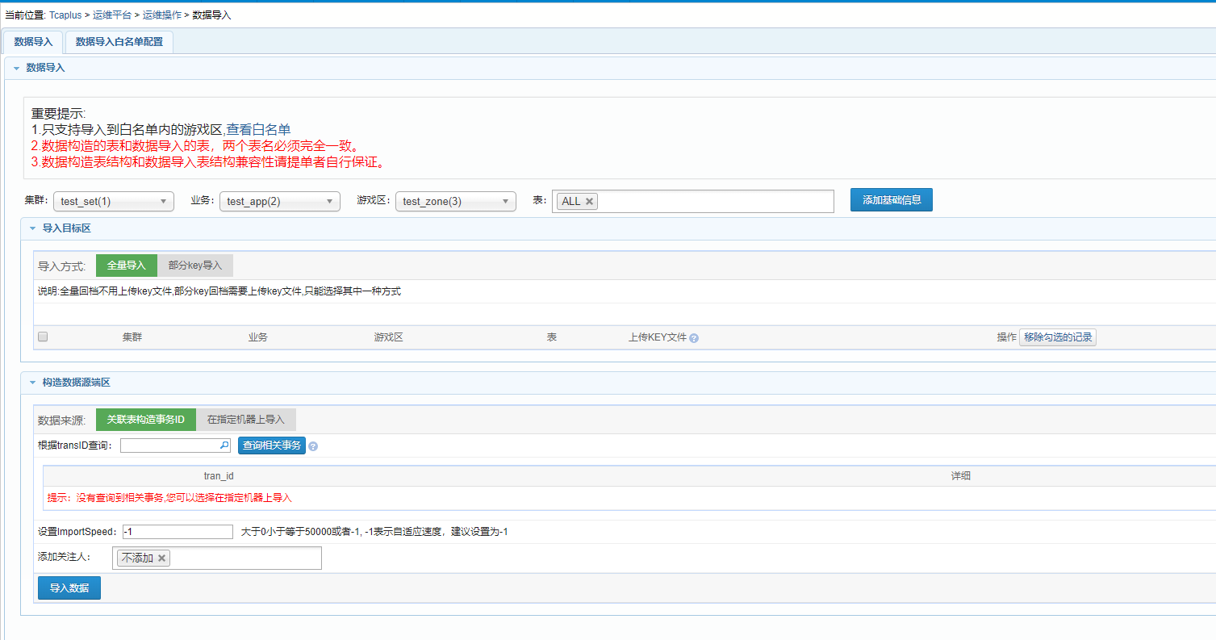
Task: Select 全量导入 import mode
Action: (127, 266)
